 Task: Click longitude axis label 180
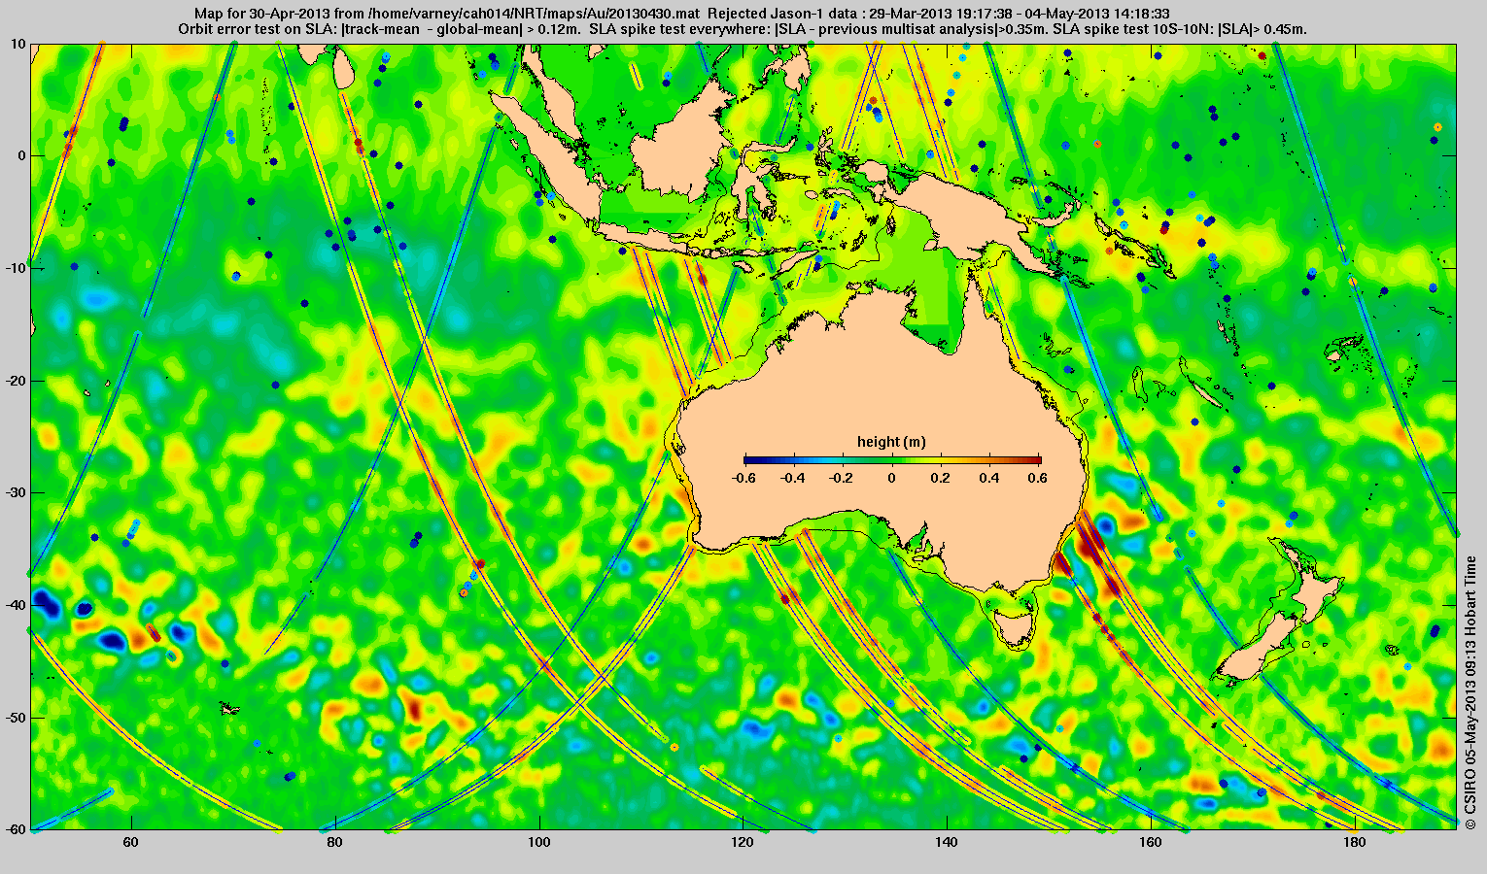click(1355, 843)
